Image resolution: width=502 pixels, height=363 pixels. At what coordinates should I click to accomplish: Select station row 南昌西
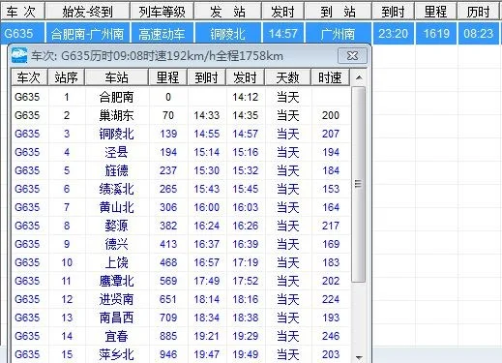tap(181, 318)
